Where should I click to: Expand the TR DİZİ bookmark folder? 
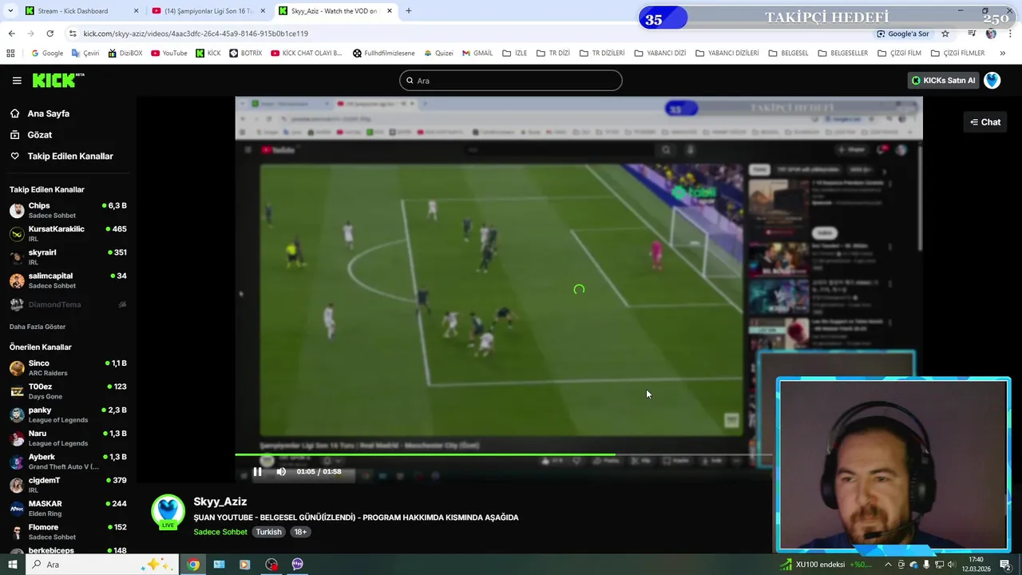[553, 54]
